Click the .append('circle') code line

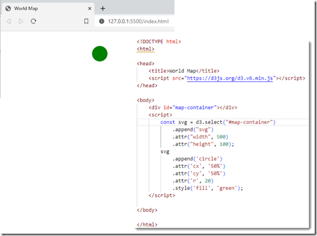pos(197,159)
